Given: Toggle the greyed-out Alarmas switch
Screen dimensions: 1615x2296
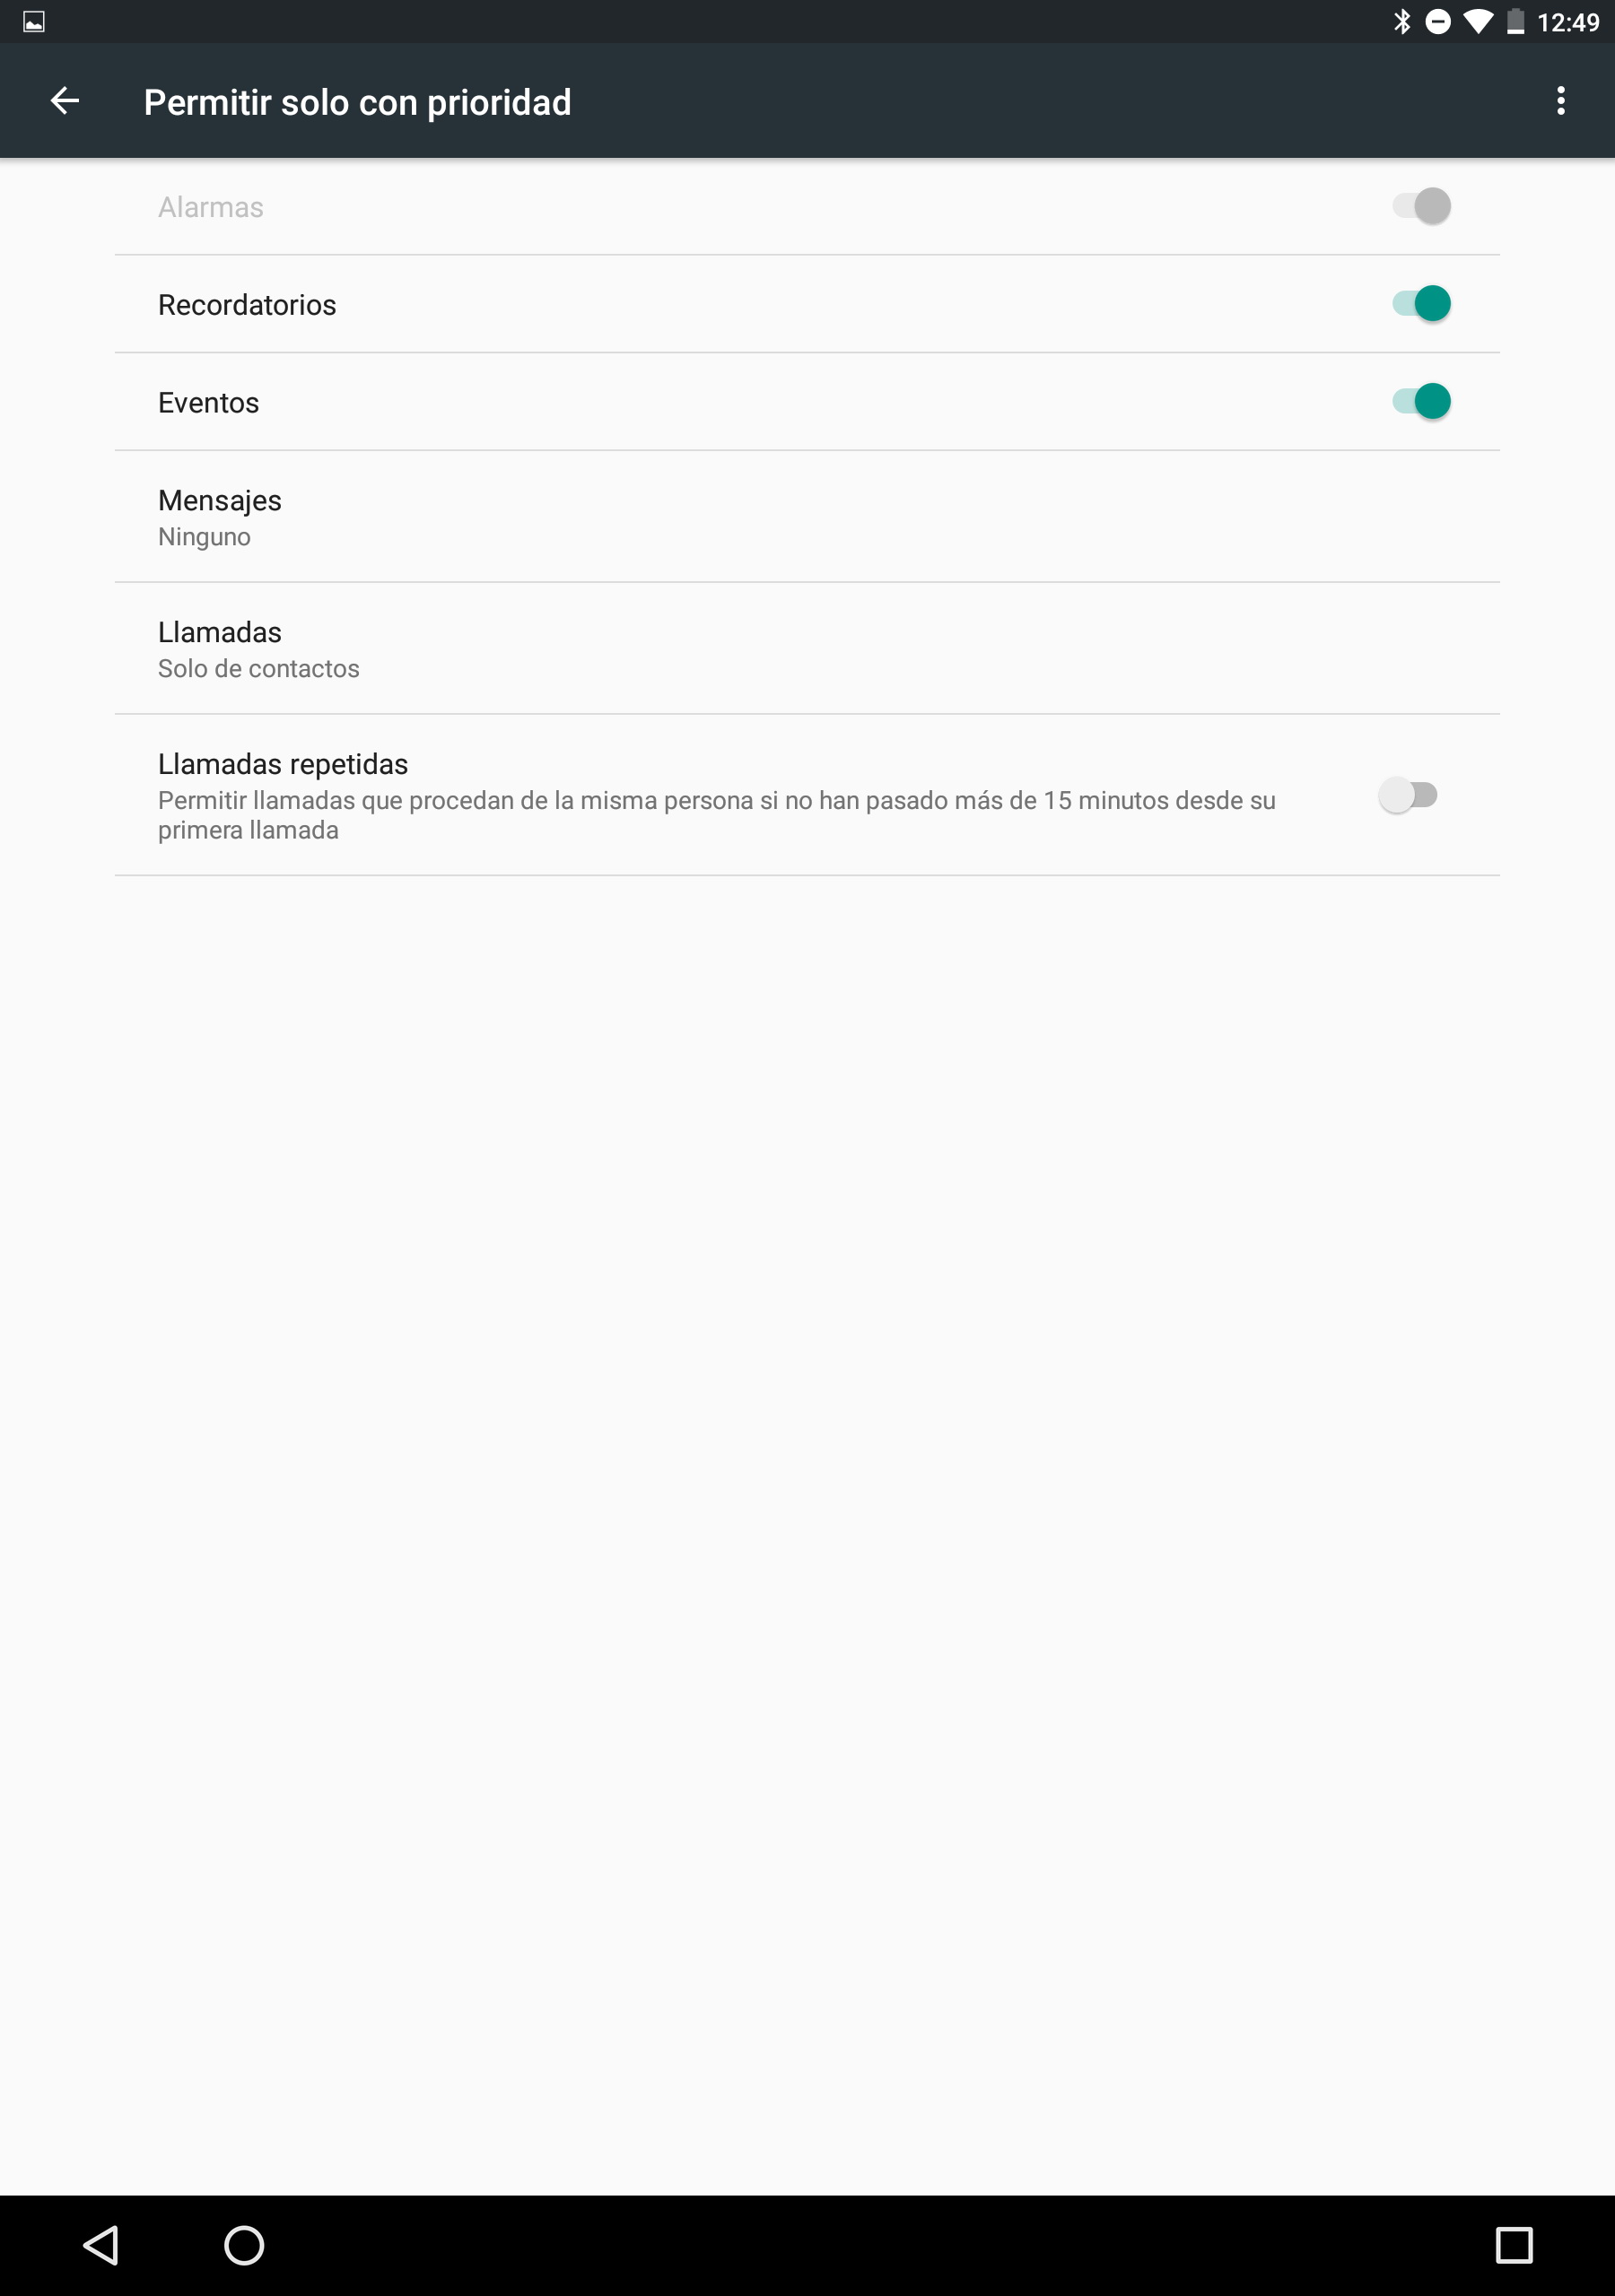Looking at the screenshot, I should [1421, 206].
